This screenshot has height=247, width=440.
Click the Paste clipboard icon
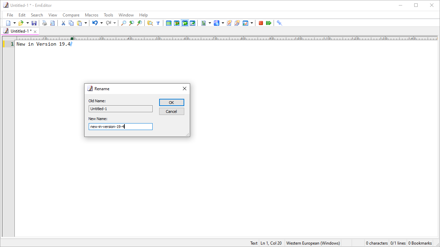[79, 23]
